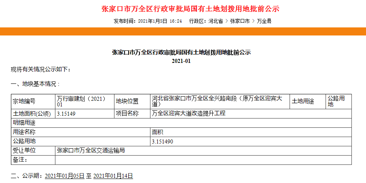Click the 备注 label cell
This screenshot has height=183, width=366.
tap(33, 160)
